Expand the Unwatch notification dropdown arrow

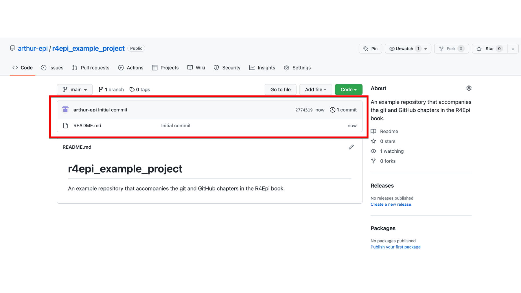(x=426, y=49)
